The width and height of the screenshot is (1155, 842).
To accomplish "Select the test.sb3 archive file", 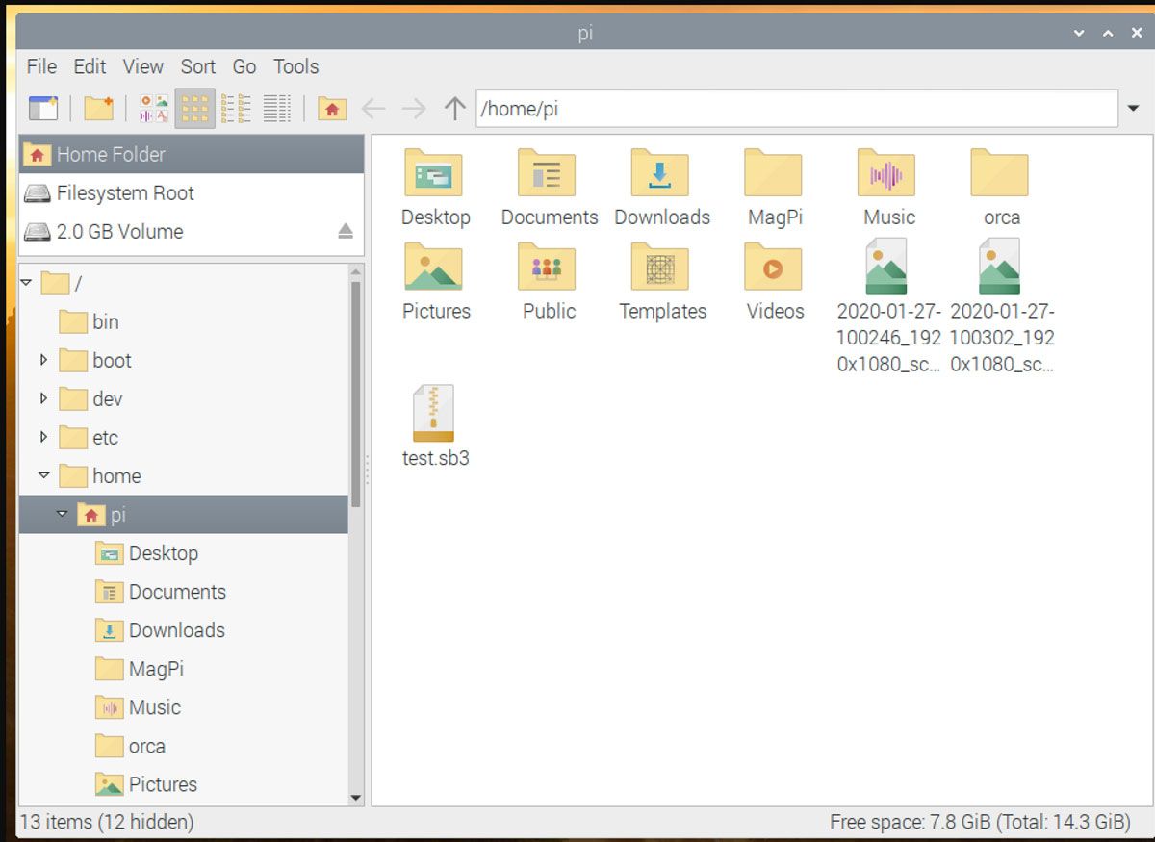I will coord(435,414).
